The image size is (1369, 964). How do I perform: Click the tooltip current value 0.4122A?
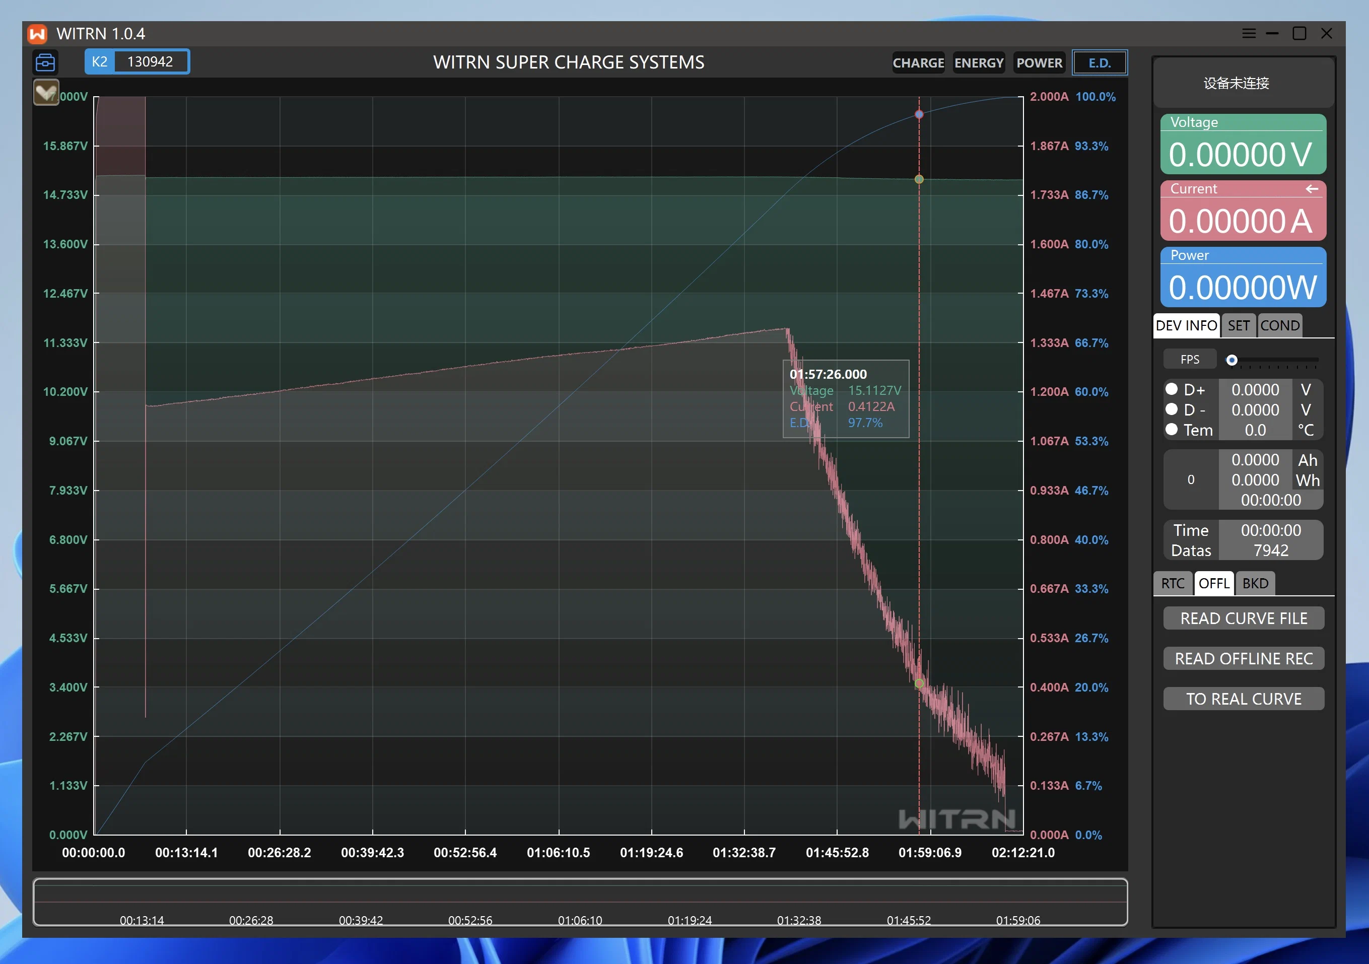(x=871, y=406)
